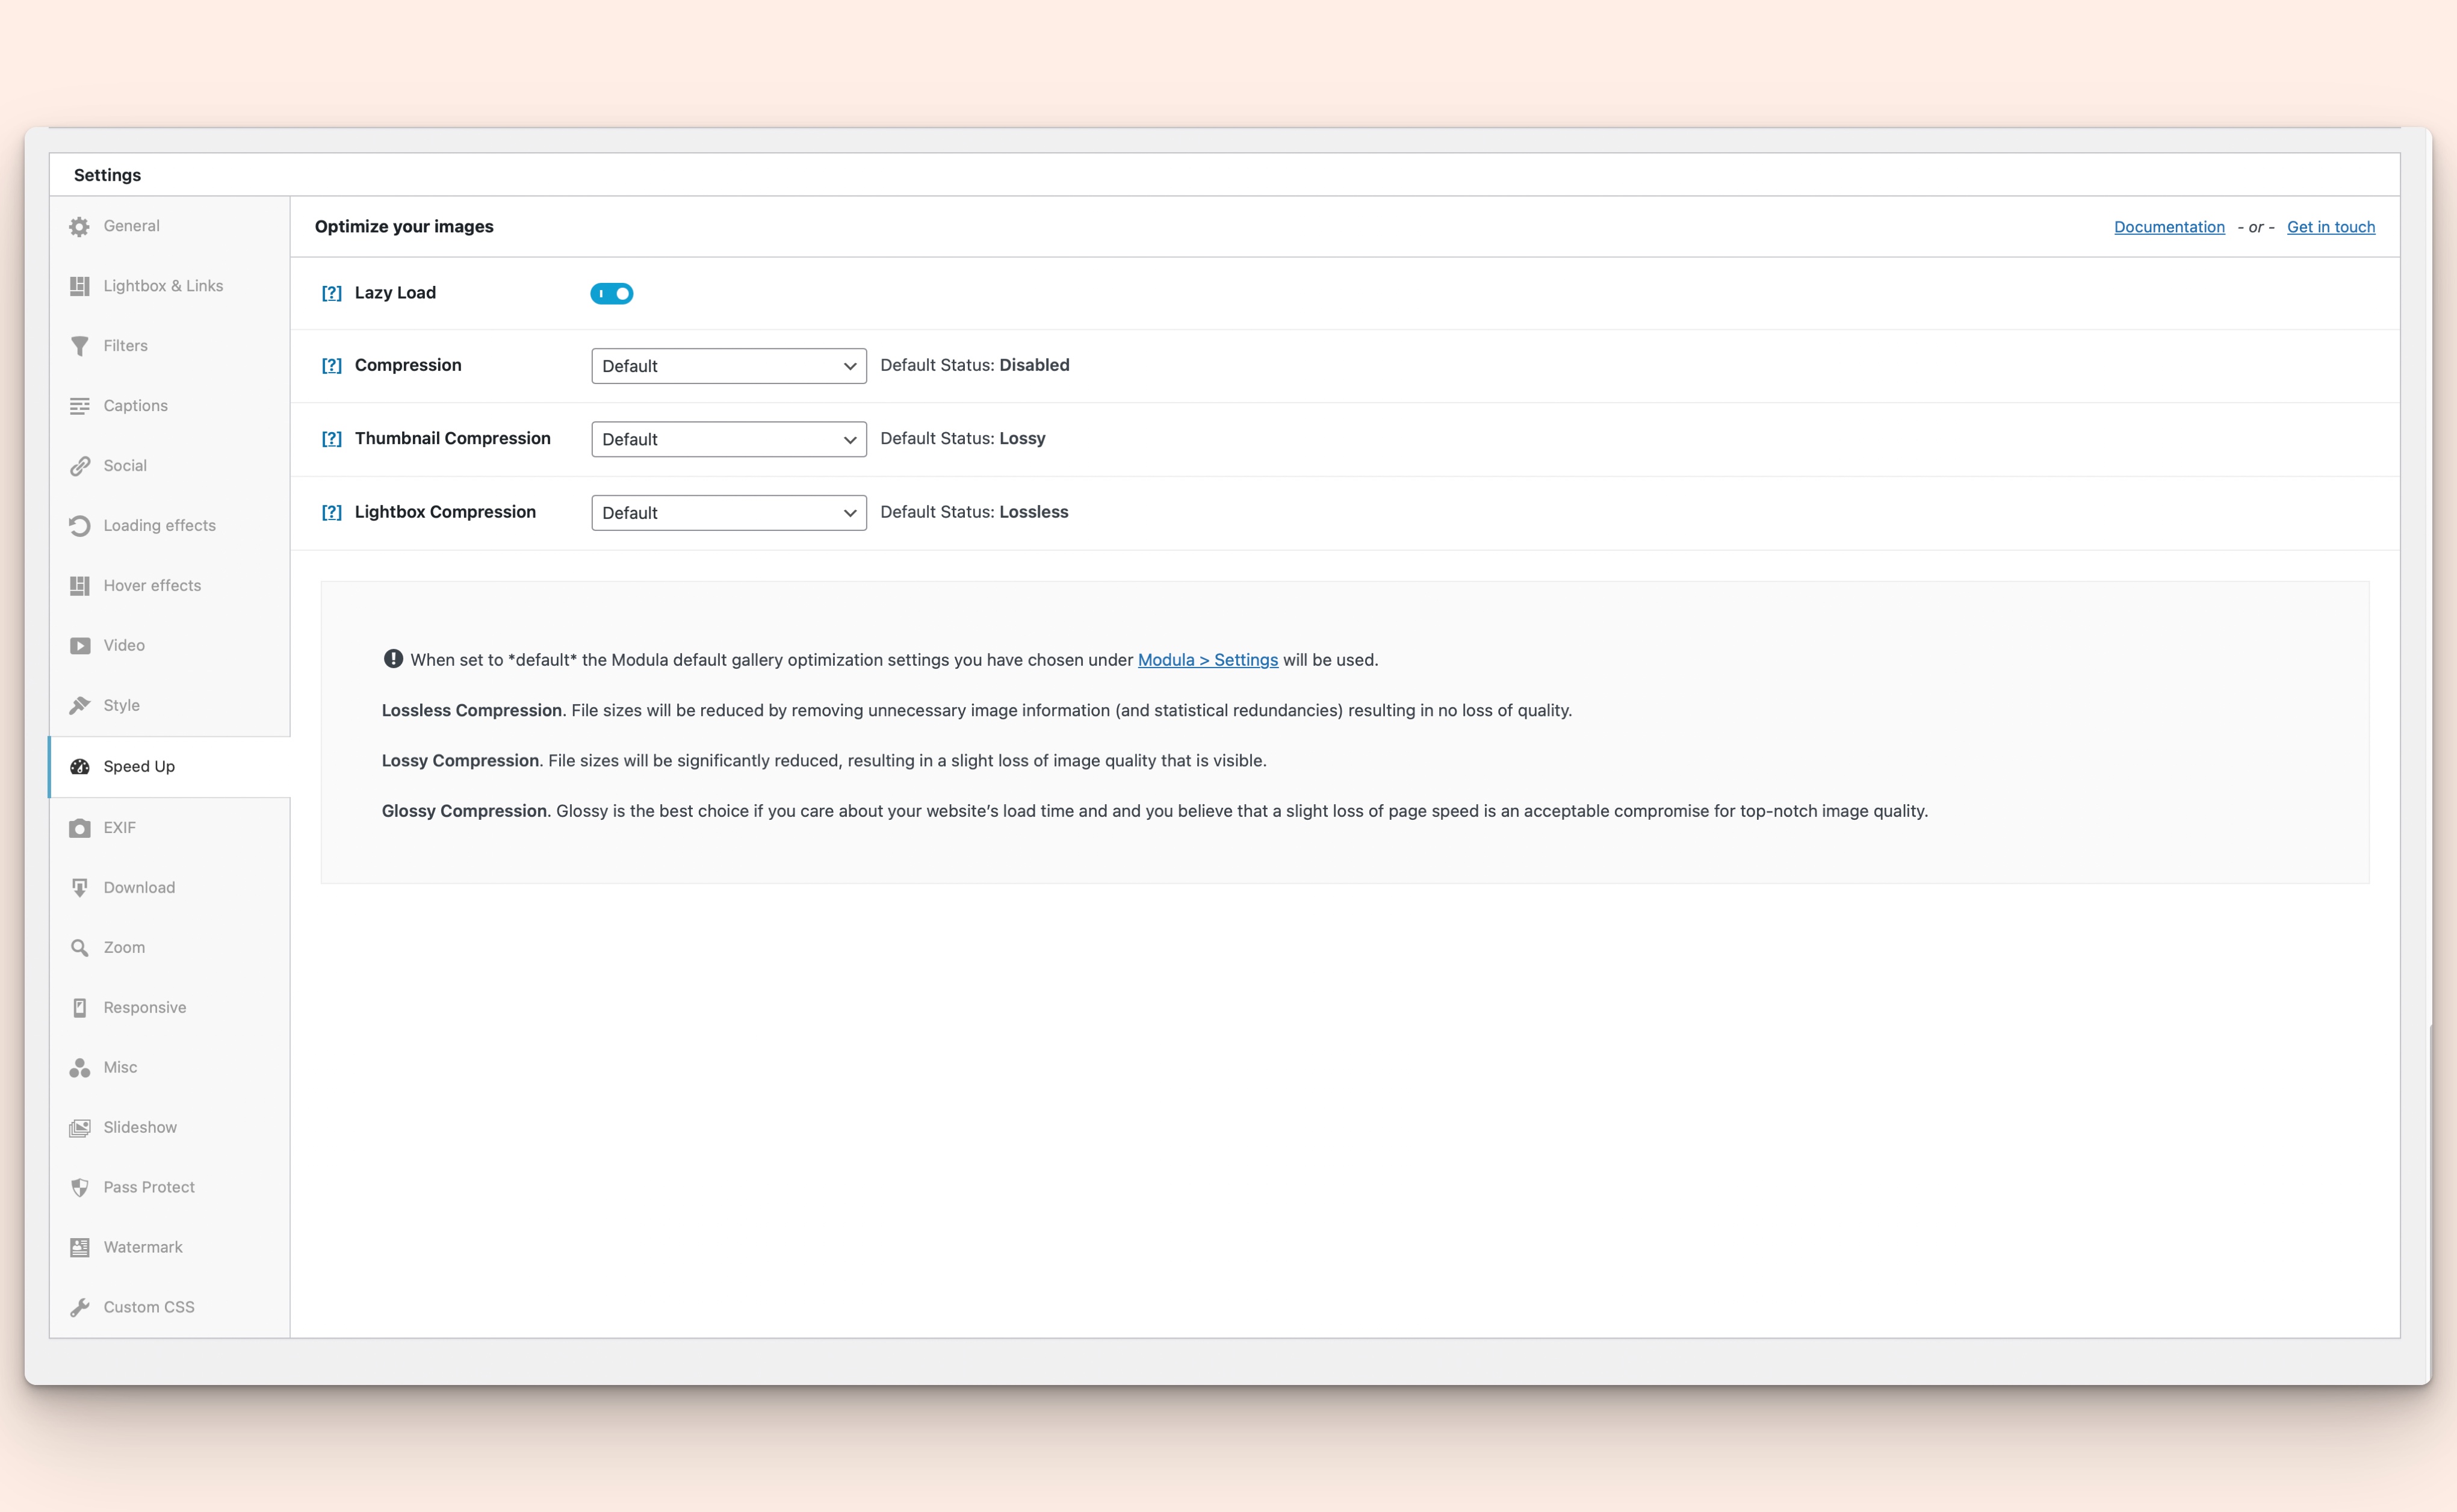
Task: Click the Captions lines icon
Action: [80, 406]
